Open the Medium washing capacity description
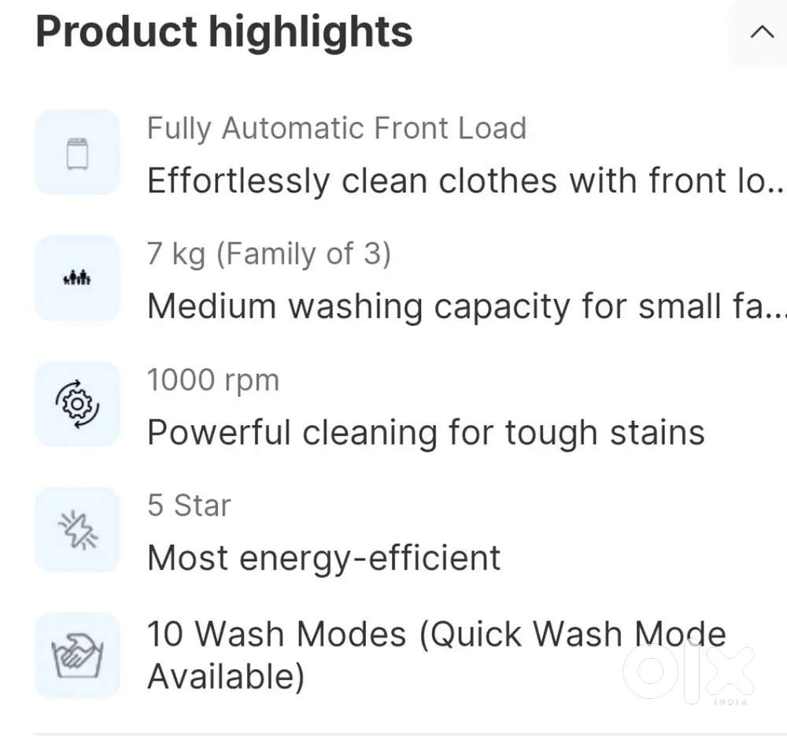 [x=456, y=306]
